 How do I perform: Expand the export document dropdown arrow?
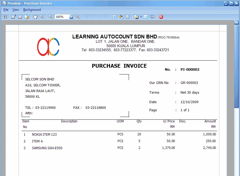[x=141, y=17]
